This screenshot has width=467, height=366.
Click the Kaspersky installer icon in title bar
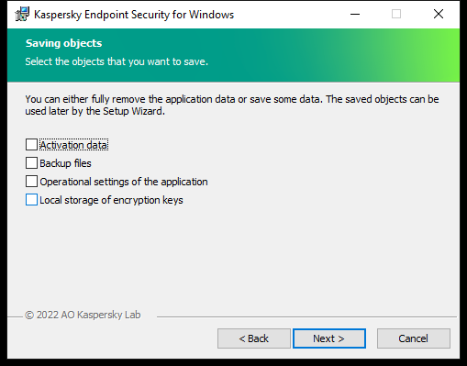click(22, 14)
